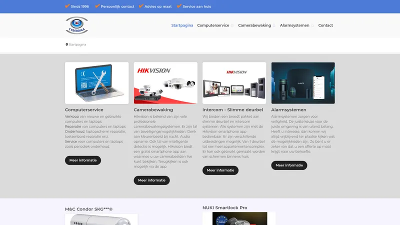The width and height of the screenshot is (400, 225).
Task: Click Meer informatie under Camerabewaking
Action: coord(152,180)
